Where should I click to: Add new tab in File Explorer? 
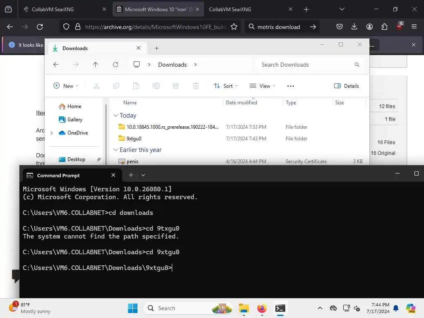click(157, 48)
